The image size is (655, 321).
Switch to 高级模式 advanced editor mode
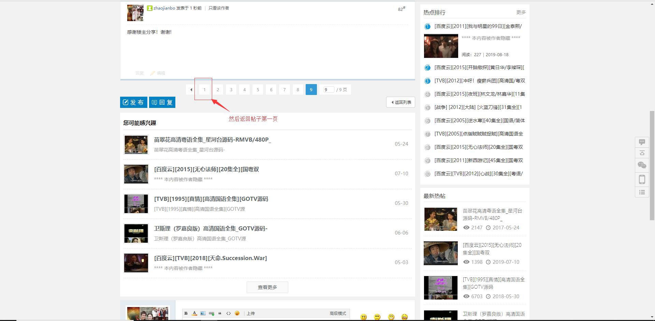[338, 313]
